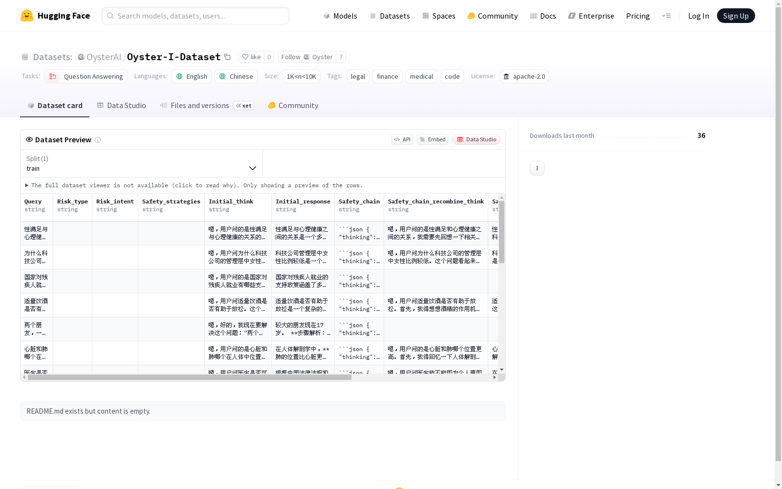Click the info icon beside Dataset Preview
Image resolution: width=782 pixels, height=489 pixels.
coord(98,140)
